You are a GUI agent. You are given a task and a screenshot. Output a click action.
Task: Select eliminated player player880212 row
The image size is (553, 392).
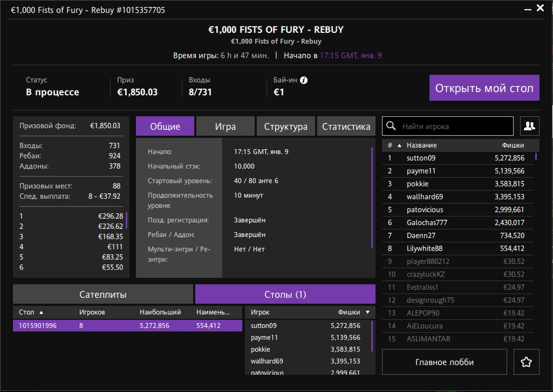click(x=458, y=262)
